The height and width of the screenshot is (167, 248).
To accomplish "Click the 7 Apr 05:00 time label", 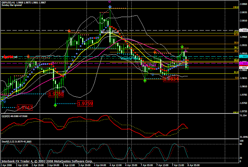I will (x=147, y=165).
